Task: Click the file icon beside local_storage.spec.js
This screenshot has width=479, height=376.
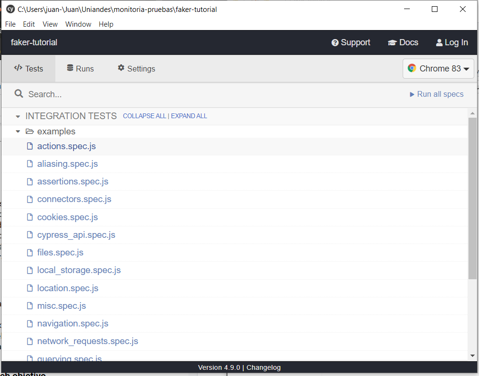Action: [30, 270]
